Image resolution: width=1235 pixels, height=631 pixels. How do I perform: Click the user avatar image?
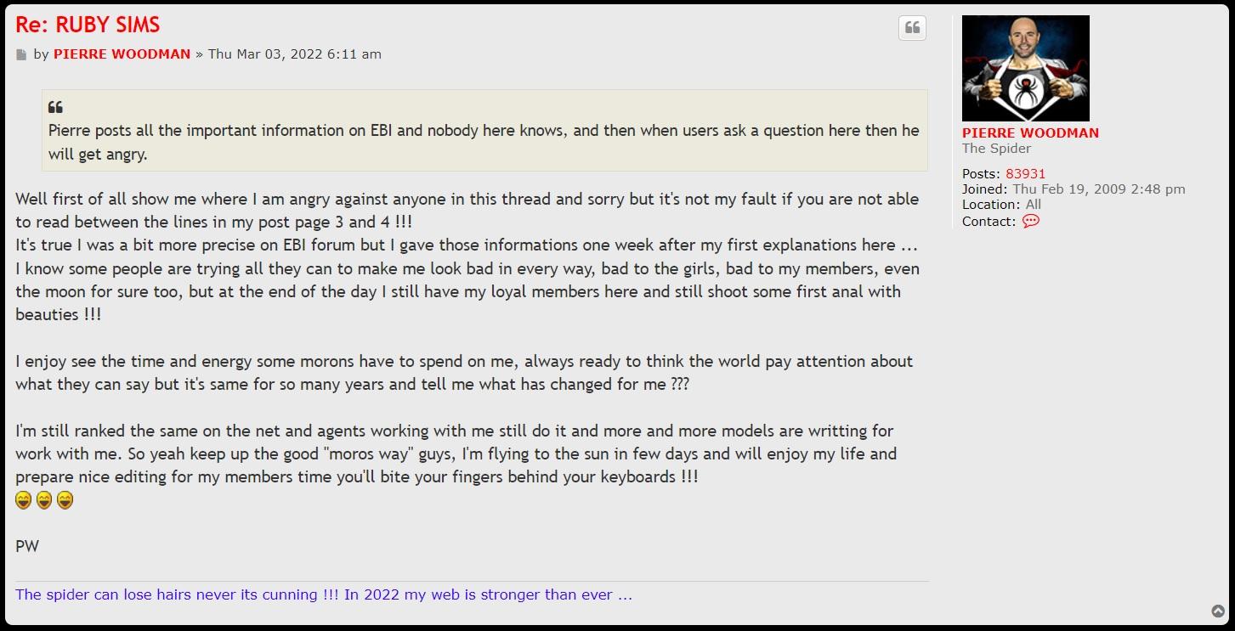pos(1025,68)
